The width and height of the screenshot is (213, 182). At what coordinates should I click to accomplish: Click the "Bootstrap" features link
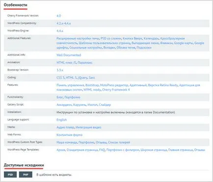(x=92, y=85)
